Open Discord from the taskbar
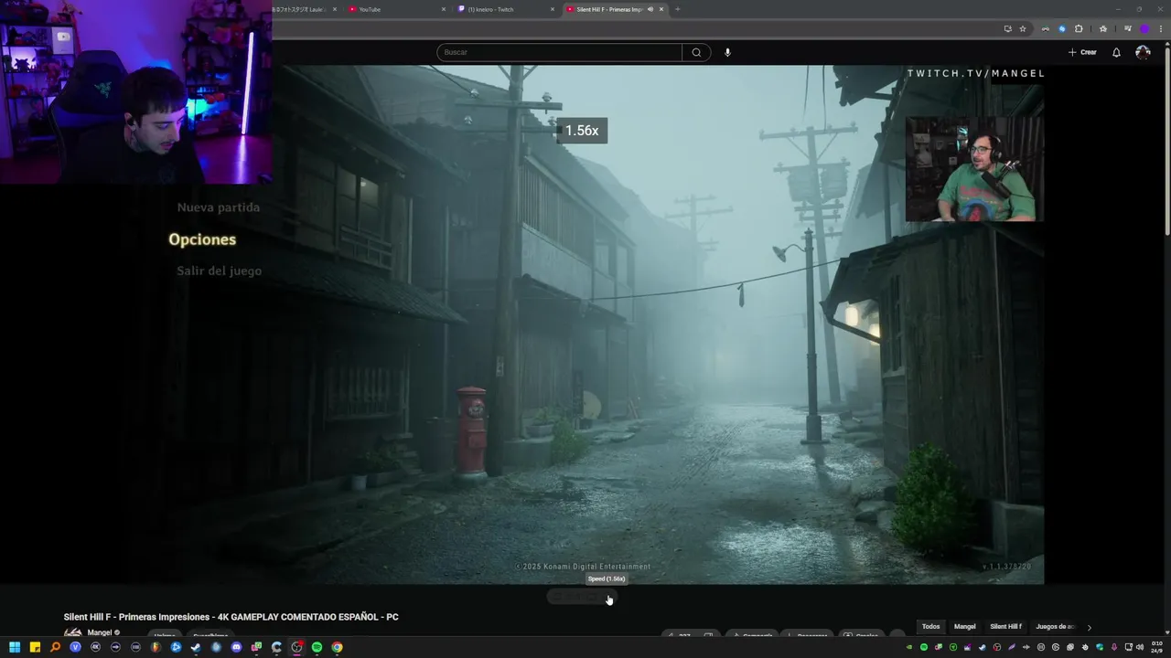Image resolution: width=1171 pixels, height=658 pixels. 236,647
